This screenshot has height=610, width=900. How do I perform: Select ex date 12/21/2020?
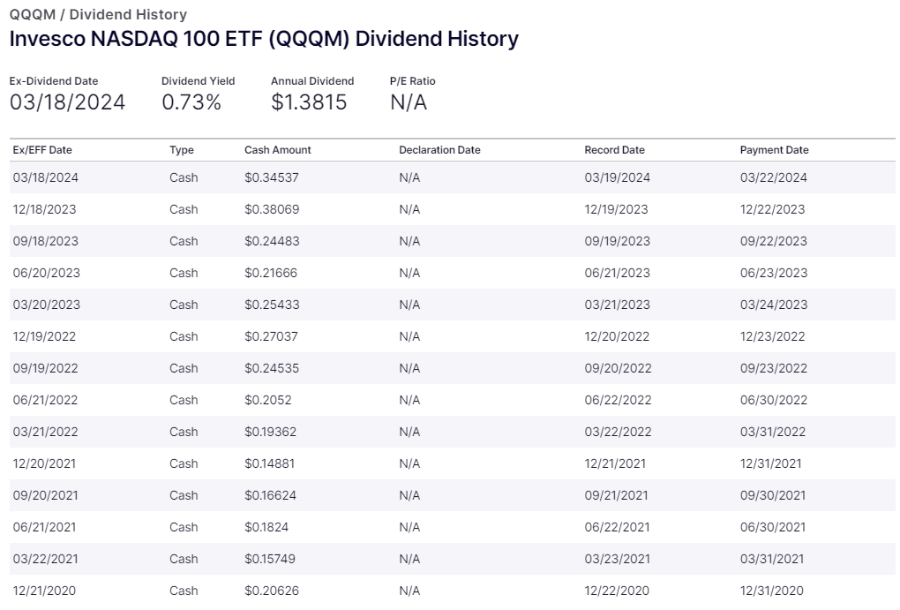click(44, 591)
